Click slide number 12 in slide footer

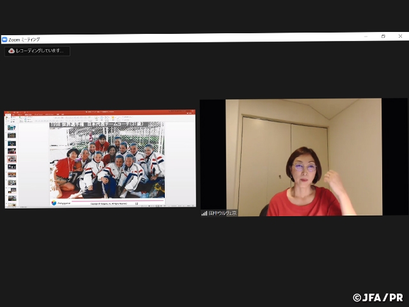136,203
